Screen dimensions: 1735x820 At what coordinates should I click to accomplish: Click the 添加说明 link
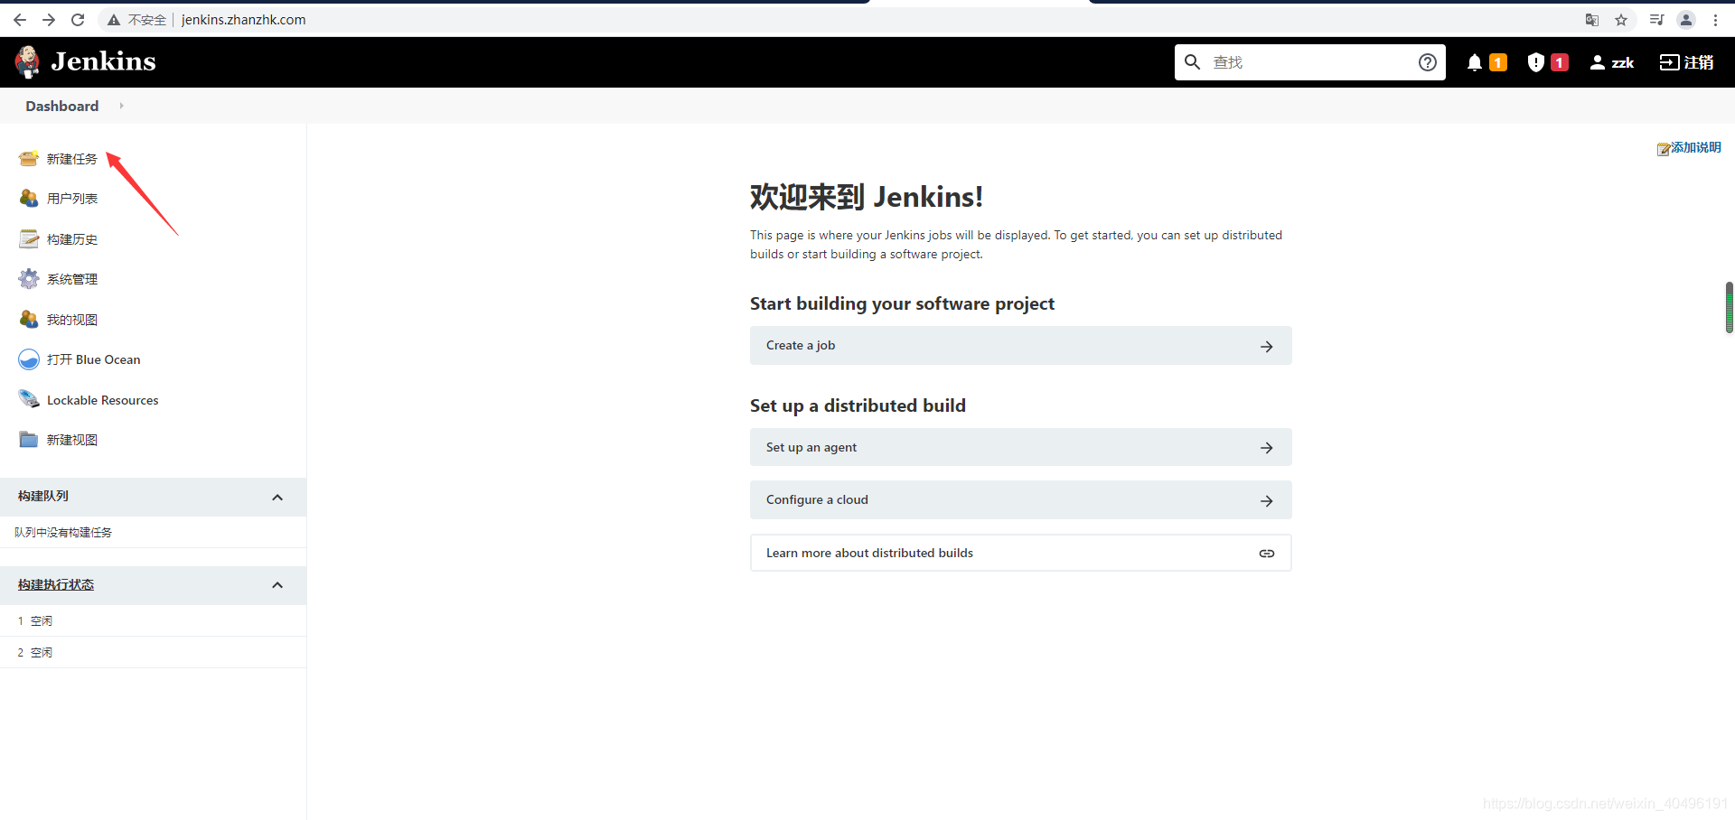[1695, 147]
